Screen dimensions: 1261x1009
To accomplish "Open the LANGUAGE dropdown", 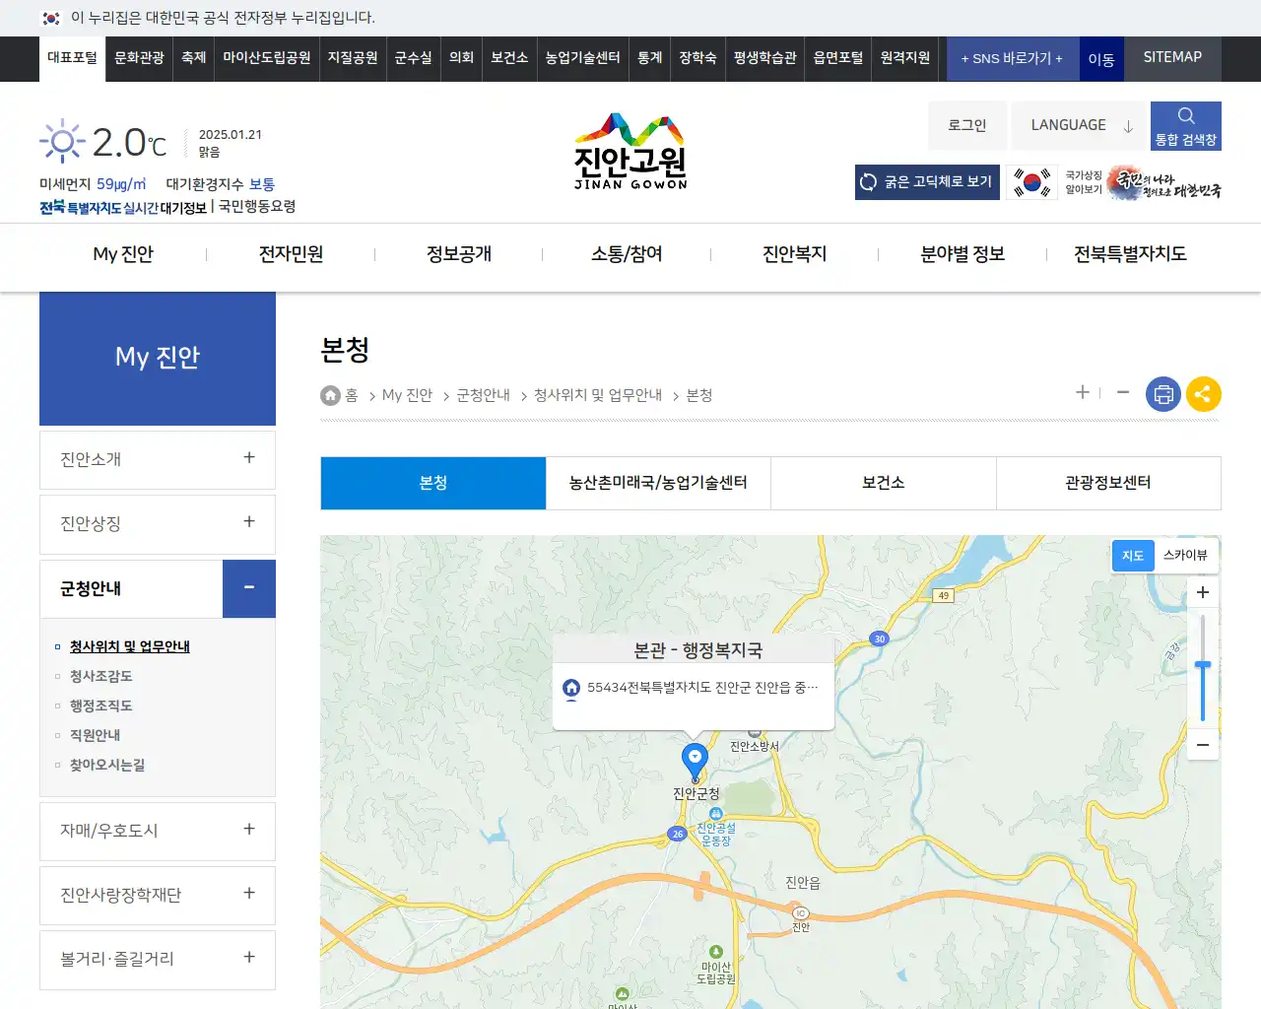I will tap(1079, 124).
